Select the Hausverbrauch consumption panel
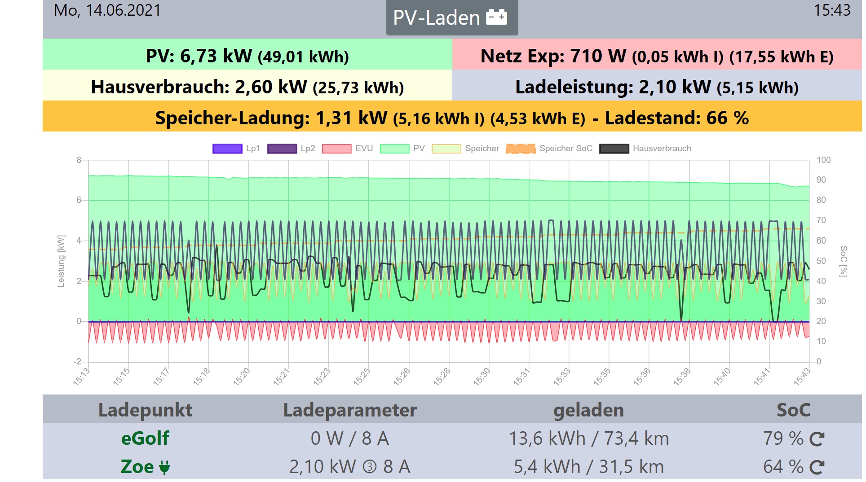 (x=247, y=87)
